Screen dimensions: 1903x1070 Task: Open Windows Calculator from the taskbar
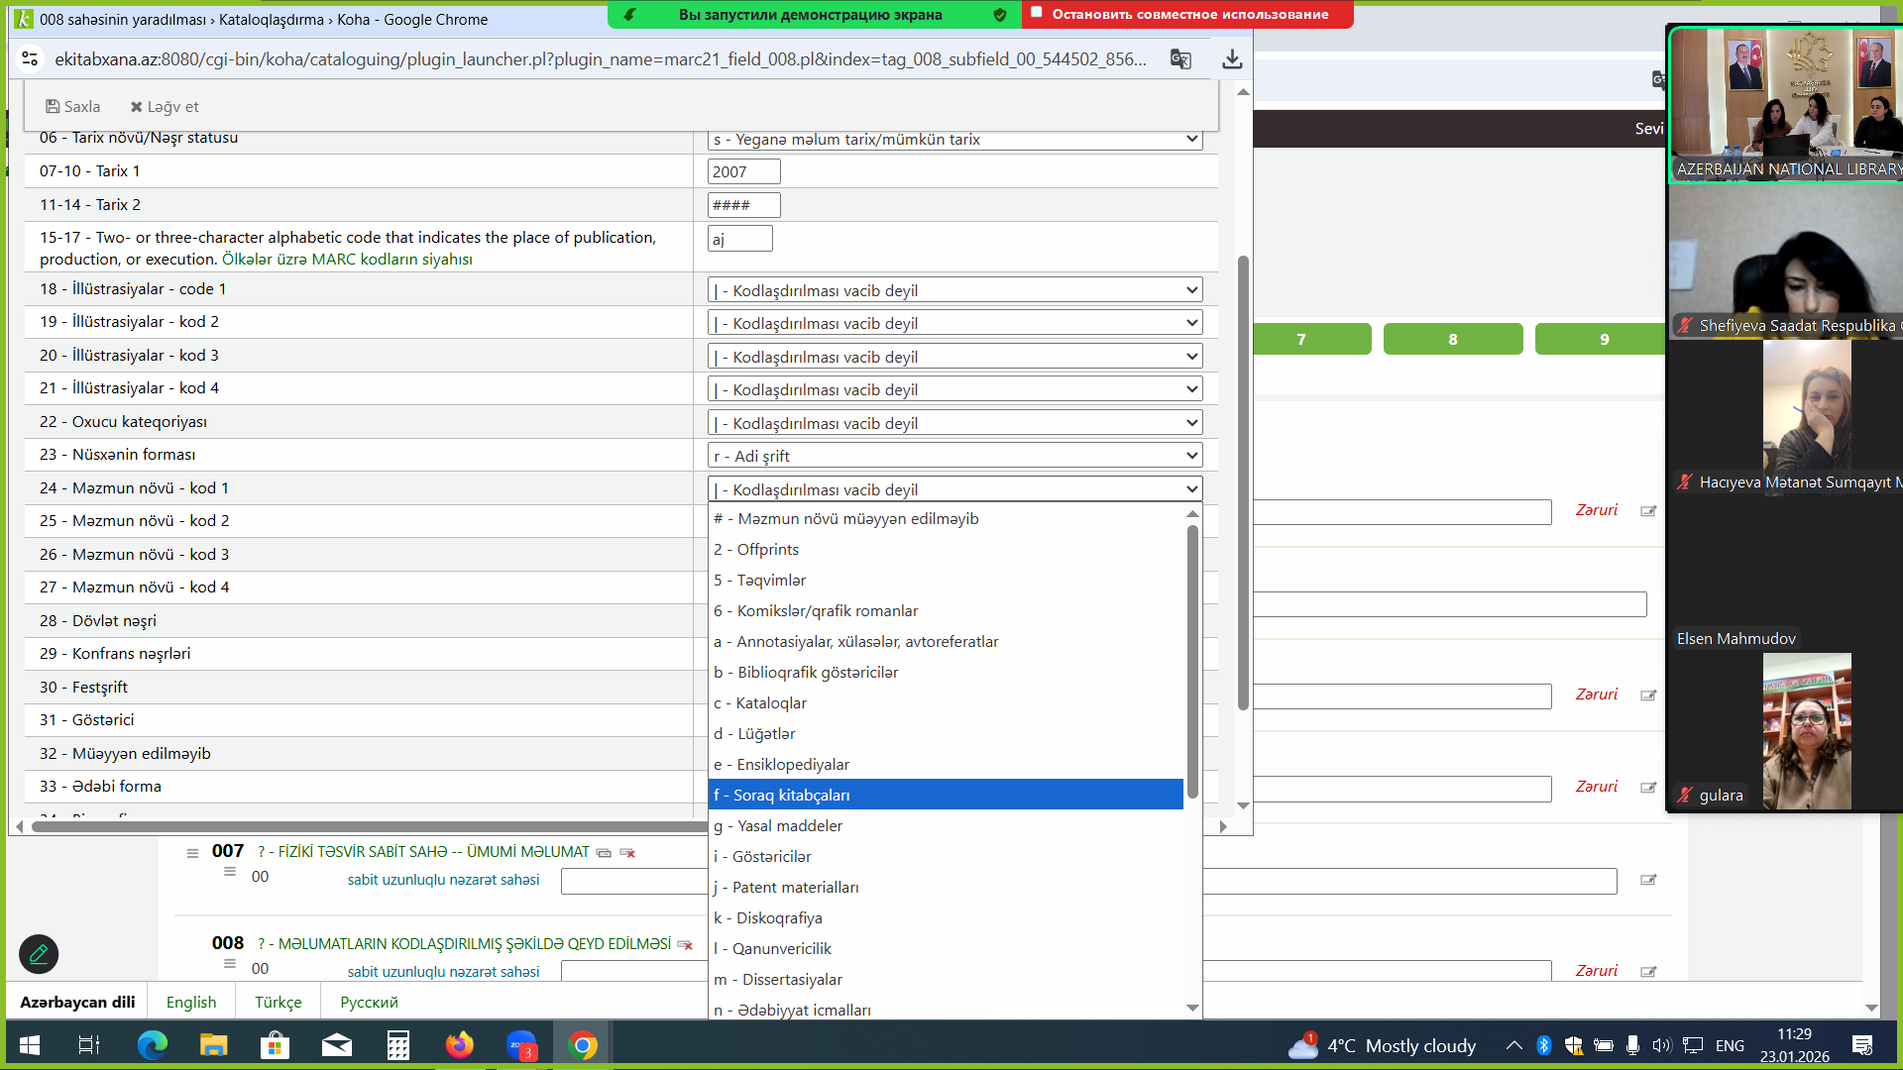(x=398, y=1045)
